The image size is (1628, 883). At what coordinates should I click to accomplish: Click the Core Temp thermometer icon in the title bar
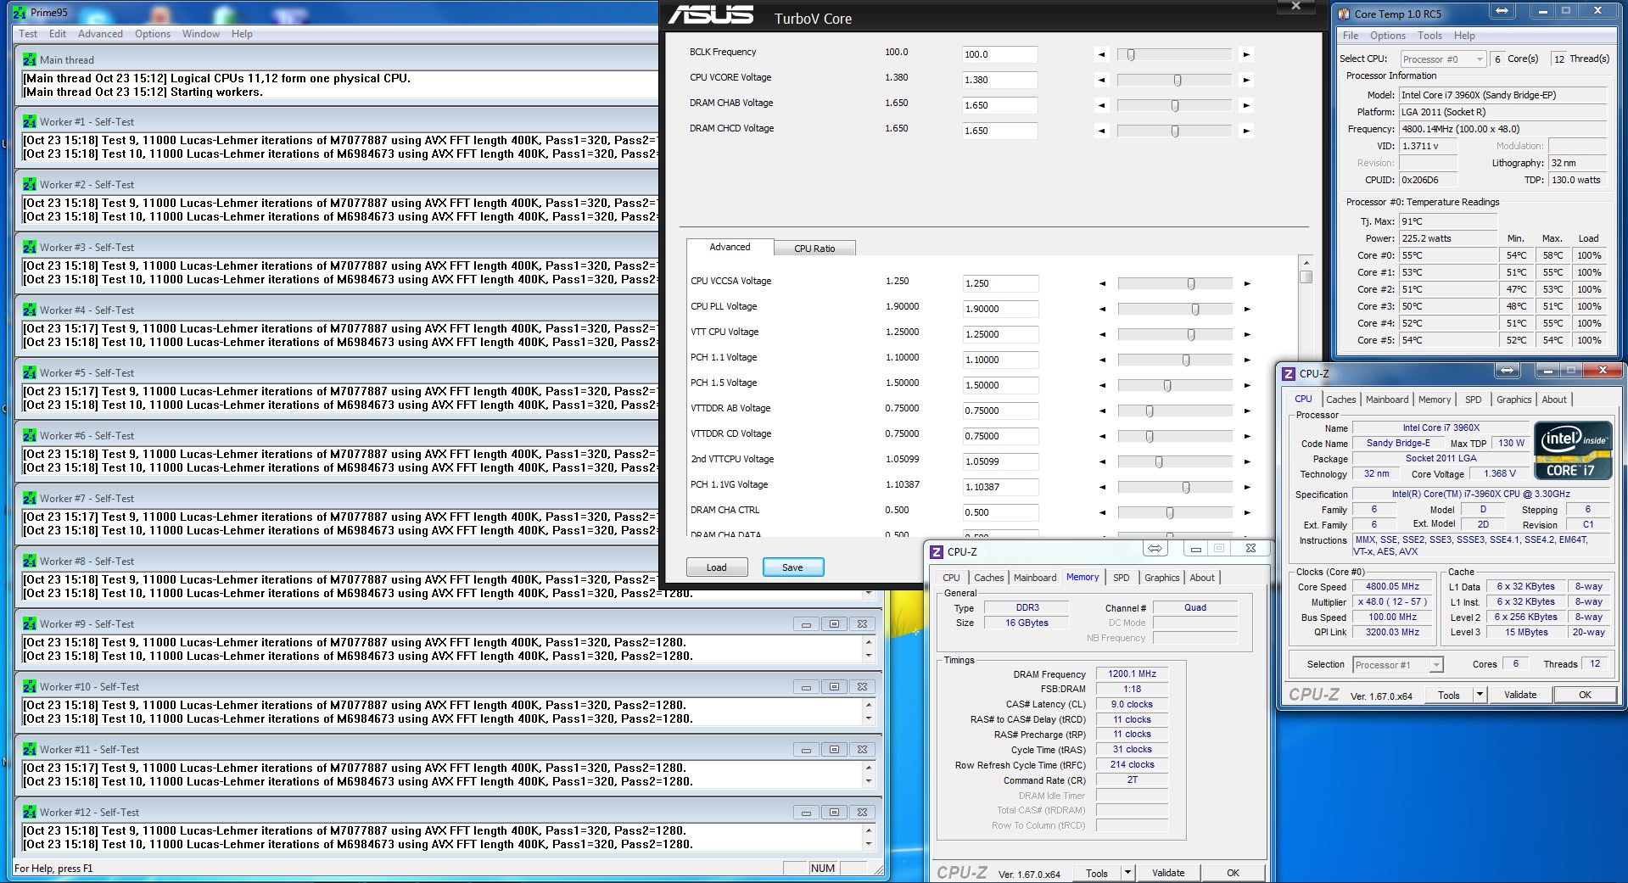pyautogui.click(x=1344, y=14)
